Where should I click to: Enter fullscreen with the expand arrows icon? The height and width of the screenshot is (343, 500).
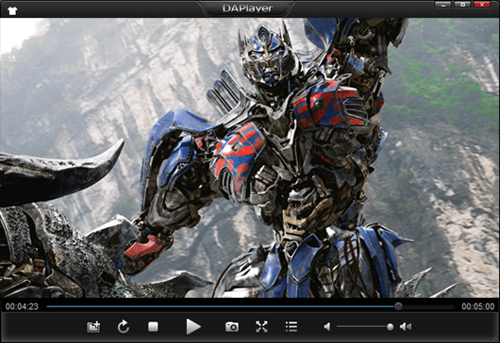coord(261,327)
